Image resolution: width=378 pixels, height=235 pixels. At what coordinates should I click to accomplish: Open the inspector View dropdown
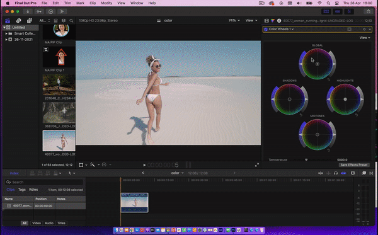pyautogui.click(x=365, y=38)
